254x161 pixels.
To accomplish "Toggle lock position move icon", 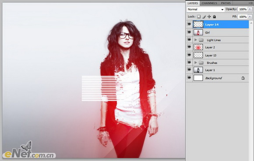I will pos(209,17).
